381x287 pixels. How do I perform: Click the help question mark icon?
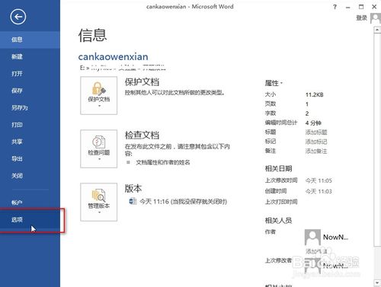click(x=335, y=7)
